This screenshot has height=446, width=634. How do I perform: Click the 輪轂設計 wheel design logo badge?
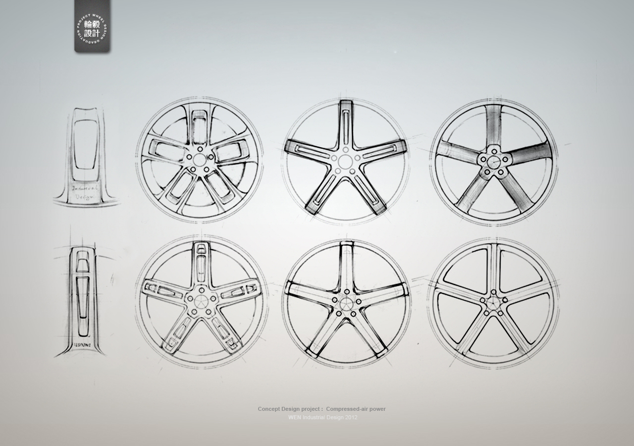point(92,26)
